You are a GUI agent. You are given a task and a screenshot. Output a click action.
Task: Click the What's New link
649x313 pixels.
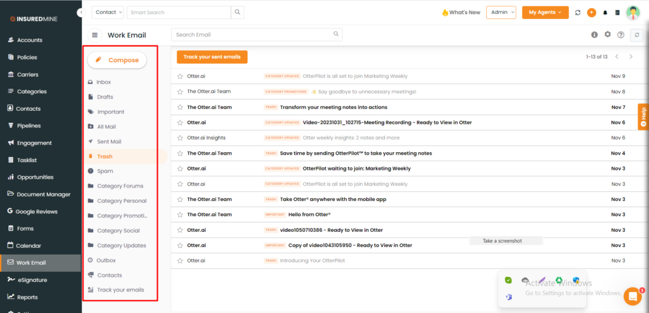pos(461,13)
